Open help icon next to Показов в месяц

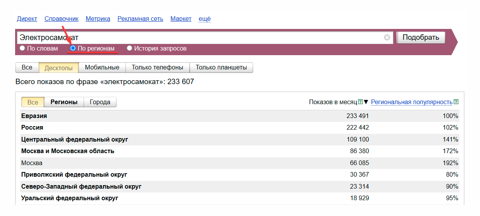(360, 102)
